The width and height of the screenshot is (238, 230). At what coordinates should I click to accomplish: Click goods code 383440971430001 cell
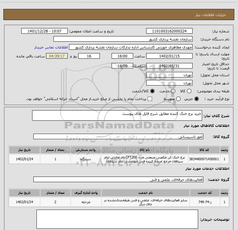point(204,159)
